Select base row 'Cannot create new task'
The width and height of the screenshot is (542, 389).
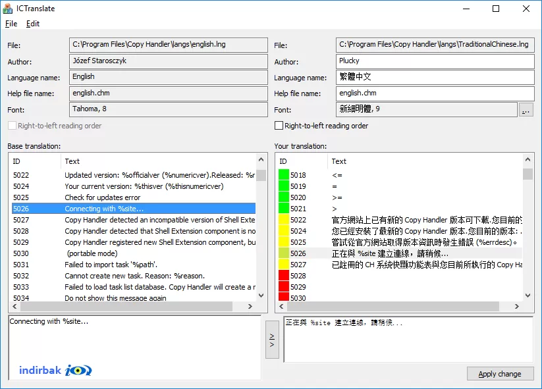134,276
